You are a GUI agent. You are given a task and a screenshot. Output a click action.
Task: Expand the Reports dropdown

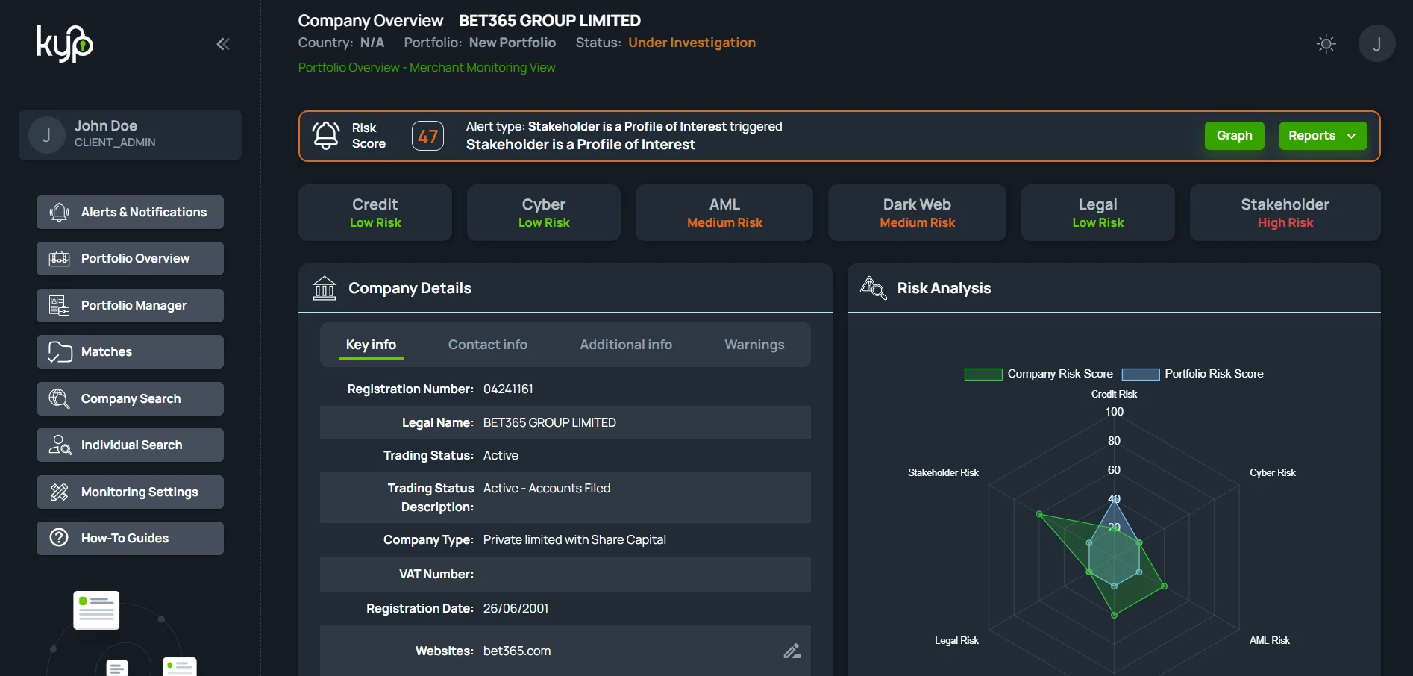pyautogui.click(x=1323, y=136)
